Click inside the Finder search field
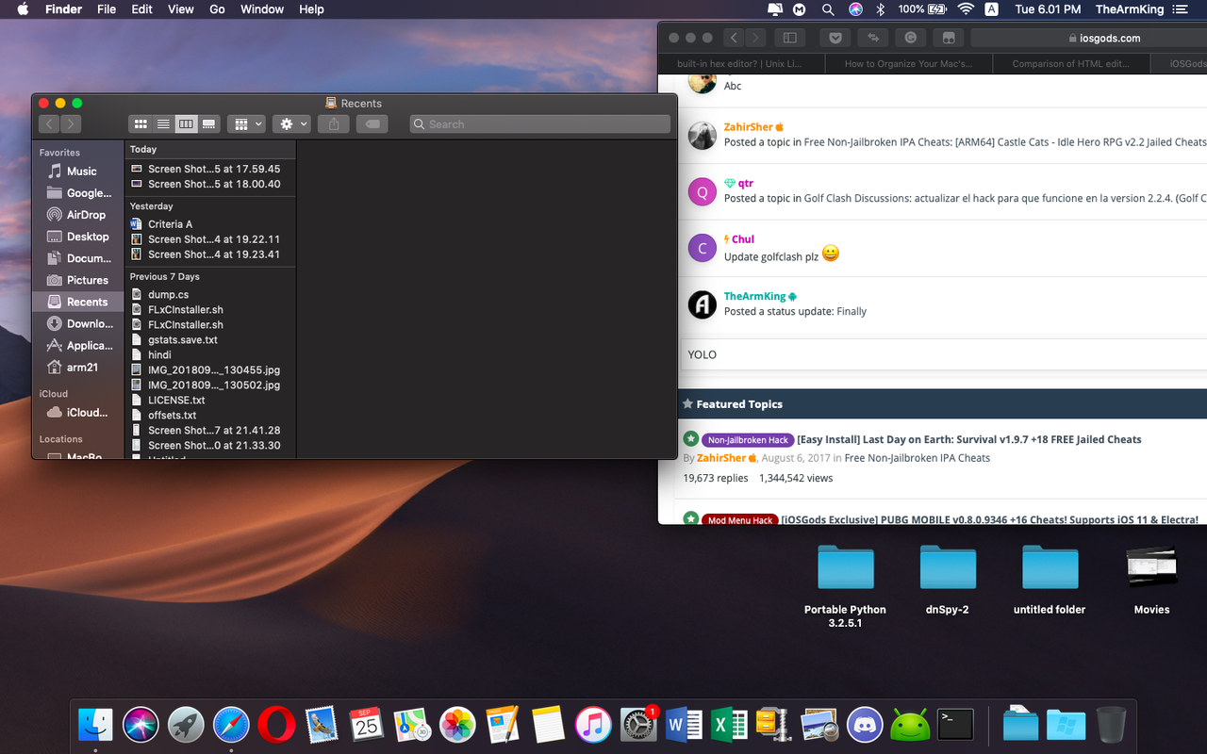 coord(539,123)
